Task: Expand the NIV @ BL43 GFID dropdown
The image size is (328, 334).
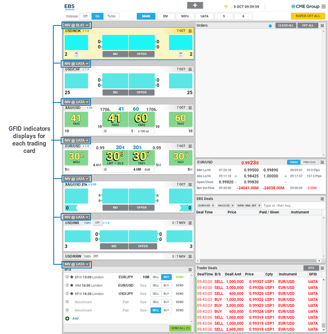Action: pos(76,25)
